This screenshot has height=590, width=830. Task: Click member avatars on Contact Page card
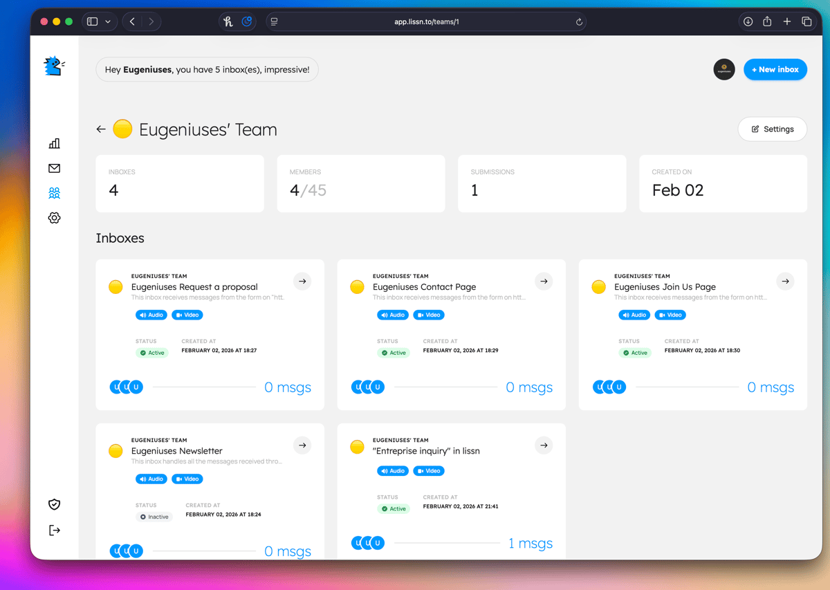(368, 387)
